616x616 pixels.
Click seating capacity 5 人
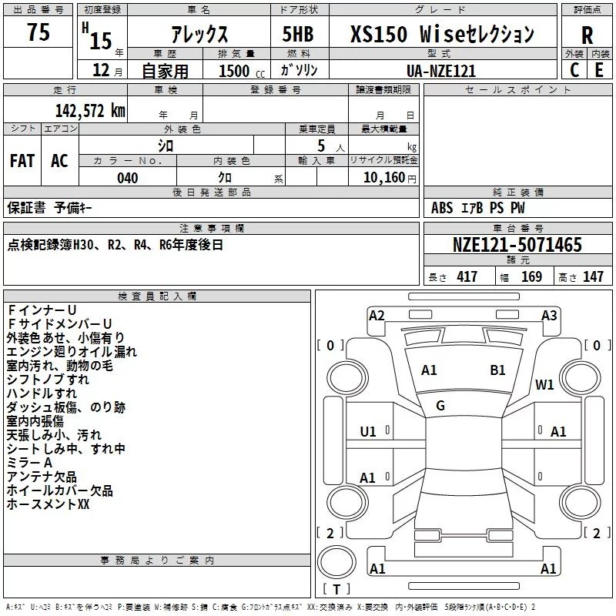pyautogui.click(x=330, y=146)
